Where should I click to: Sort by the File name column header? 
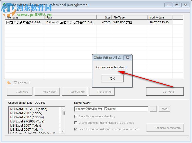point(25,17)
